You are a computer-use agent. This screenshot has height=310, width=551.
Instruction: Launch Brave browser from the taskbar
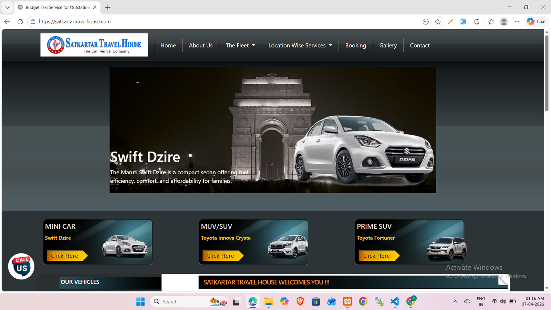click(300, 301)
